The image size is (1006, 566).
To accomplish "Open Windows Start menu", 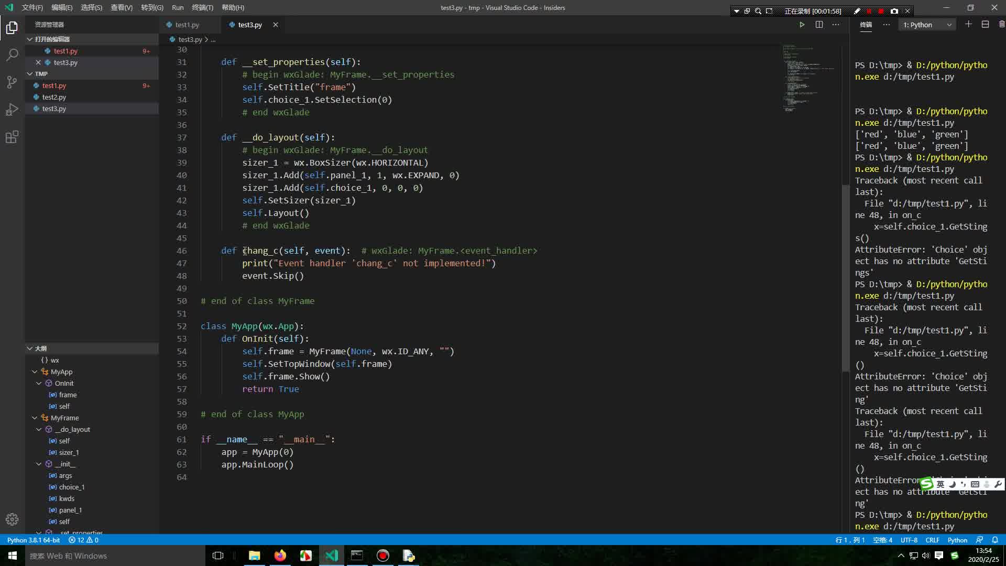I will 13,556.
